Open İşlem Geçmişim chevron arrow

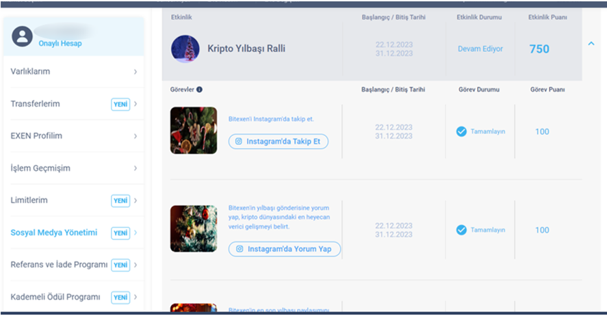[135, 168]
